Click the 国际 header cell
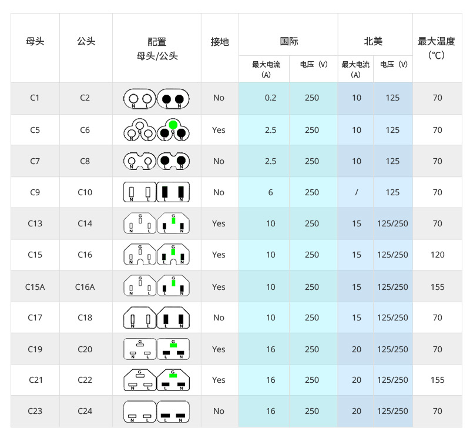 pyautogui.click(x=288, y=42)
